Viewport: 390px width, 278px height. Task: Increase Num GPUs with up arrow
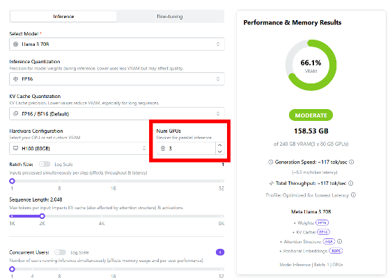tap(219, 145)
